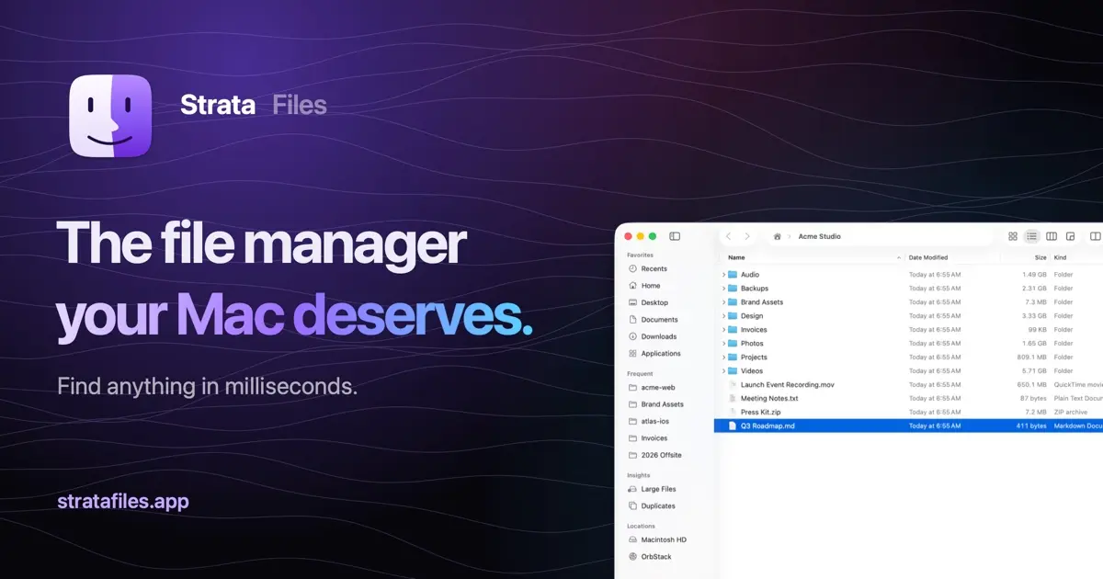1103x579 pixels.
Task: Open Applications in the sidebar
Action: pyautogui.click(x=654, y=353)
